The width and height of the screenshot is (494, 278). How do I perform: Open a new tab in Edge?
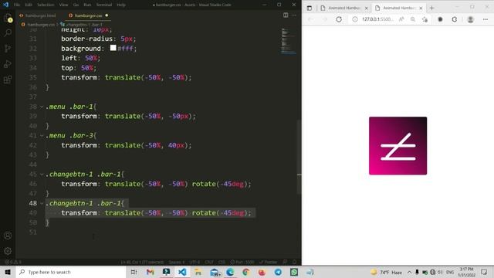tap(432, 8)
